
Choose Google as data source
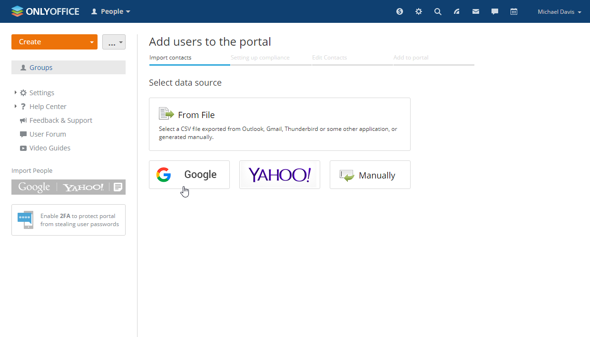point(189,175)
